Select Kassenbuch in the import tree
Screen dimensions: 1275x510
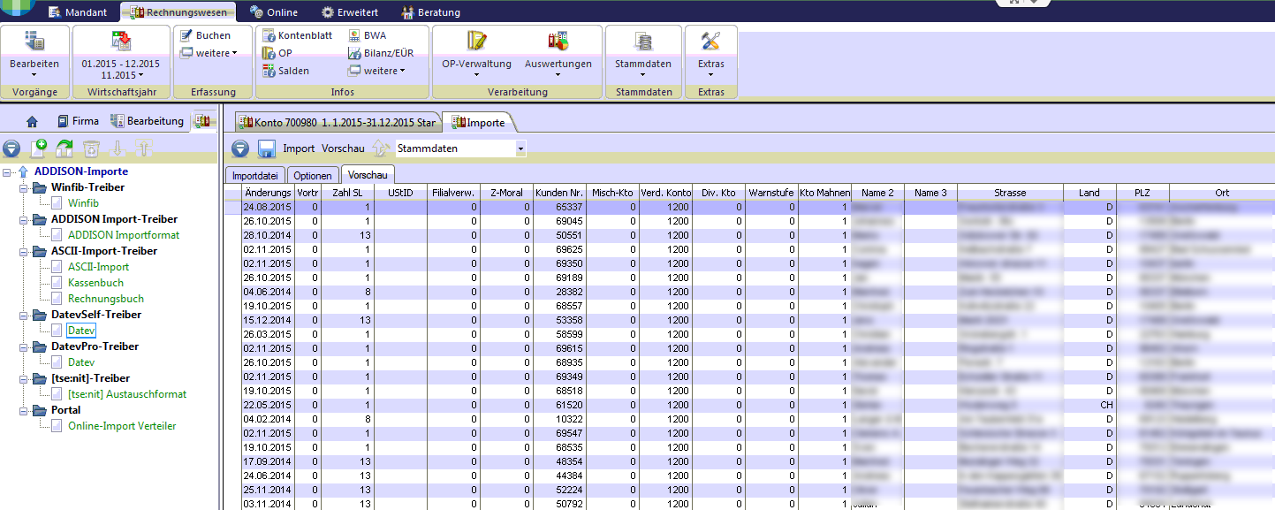pyautogui.click(x=95, y=283)
